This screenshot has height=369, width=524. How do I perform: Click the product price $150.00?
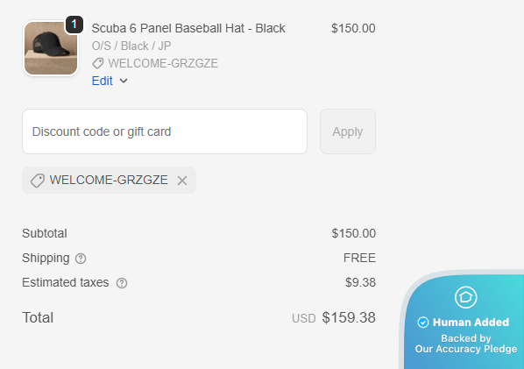353,28
